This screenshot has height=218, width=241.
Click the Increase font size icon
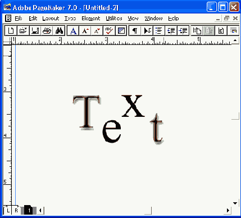85,30
